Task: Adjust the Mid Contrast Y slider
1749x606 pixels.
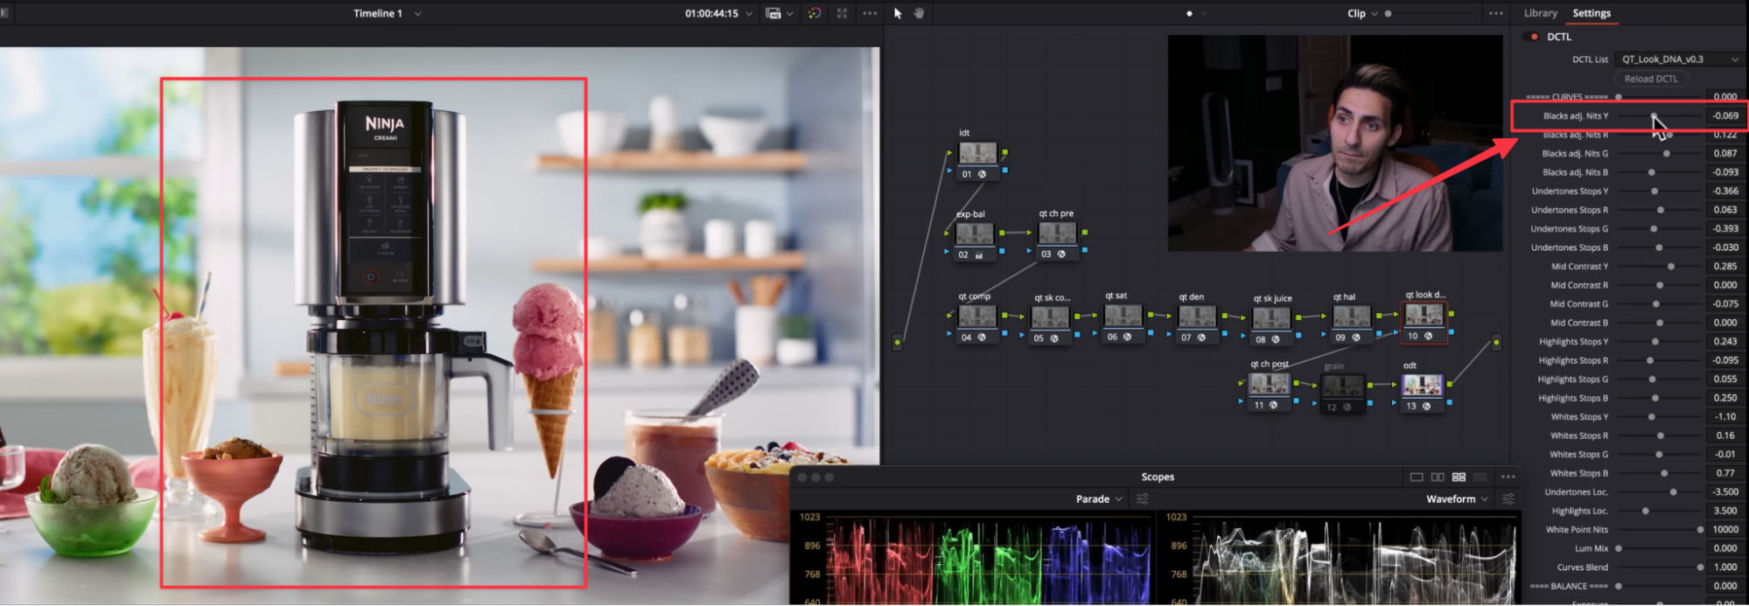Action: click(1671, 267)
